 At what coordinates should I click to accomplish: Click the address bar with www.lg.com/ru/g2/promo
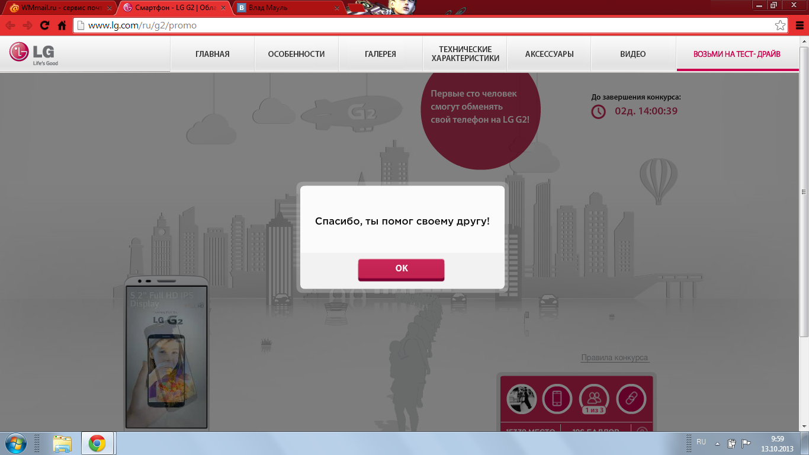431,25
